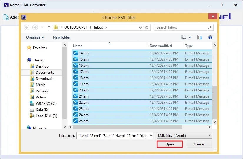Screen dimensions: 243x159
Task: Close the Choose EML files dialog
Action: 213,16
